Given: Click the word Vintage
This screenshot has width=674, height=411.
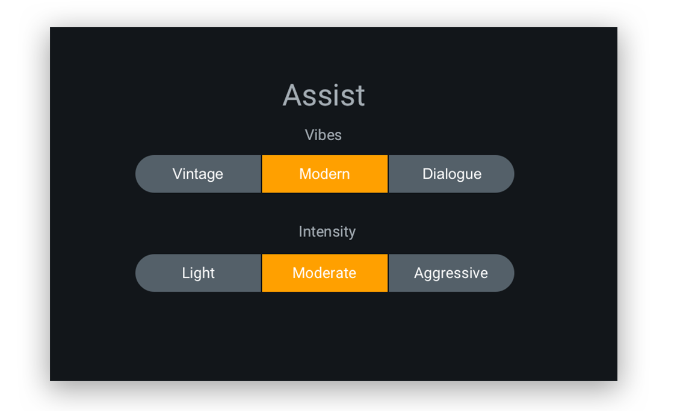Looking at the screenshot, I should pyautogui.click(x=198, y=174).
